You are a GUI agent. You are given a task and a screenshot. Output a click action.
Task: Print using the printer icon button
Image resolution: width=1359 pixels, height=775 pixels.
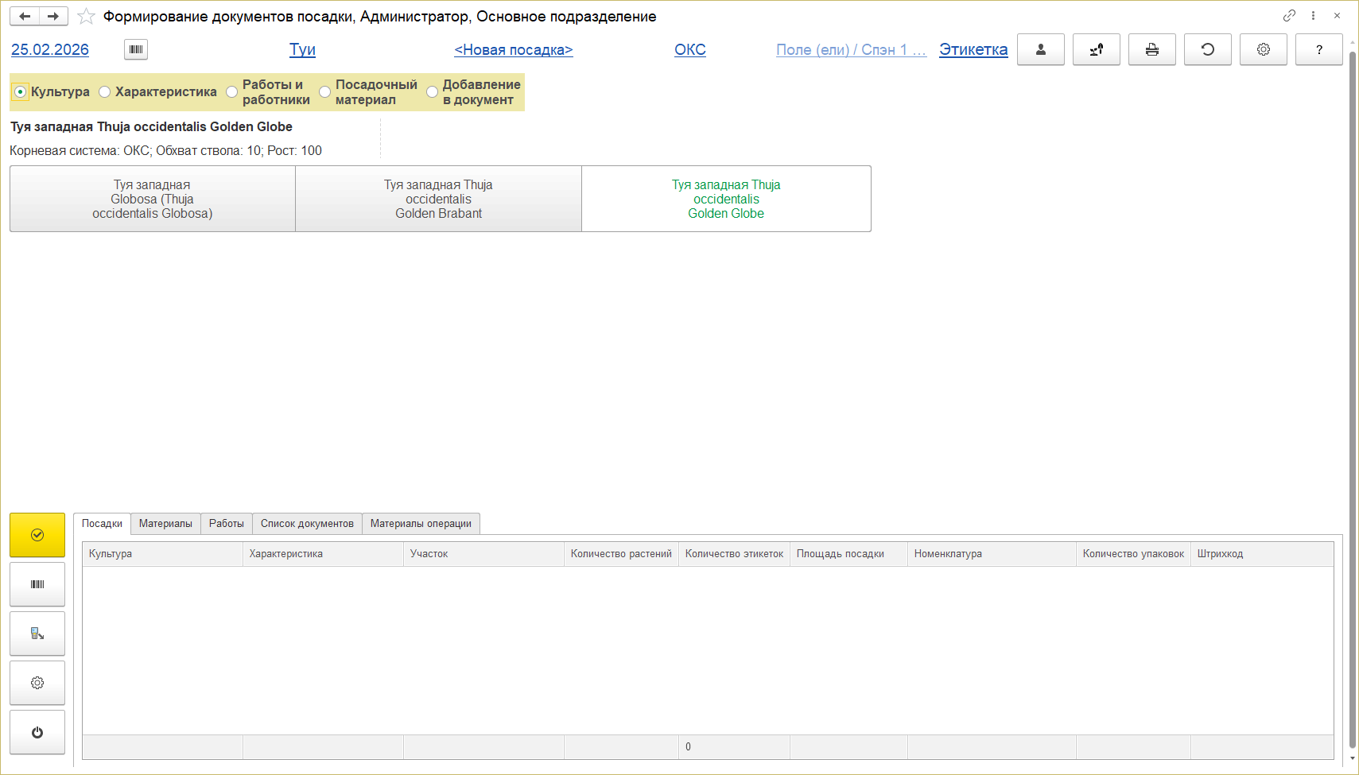(x=1152, y=49)
